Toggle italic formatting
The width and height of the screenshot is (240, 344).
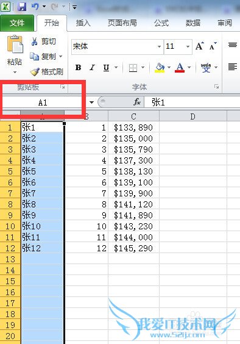pyautogui.click(x=92, y=67)
